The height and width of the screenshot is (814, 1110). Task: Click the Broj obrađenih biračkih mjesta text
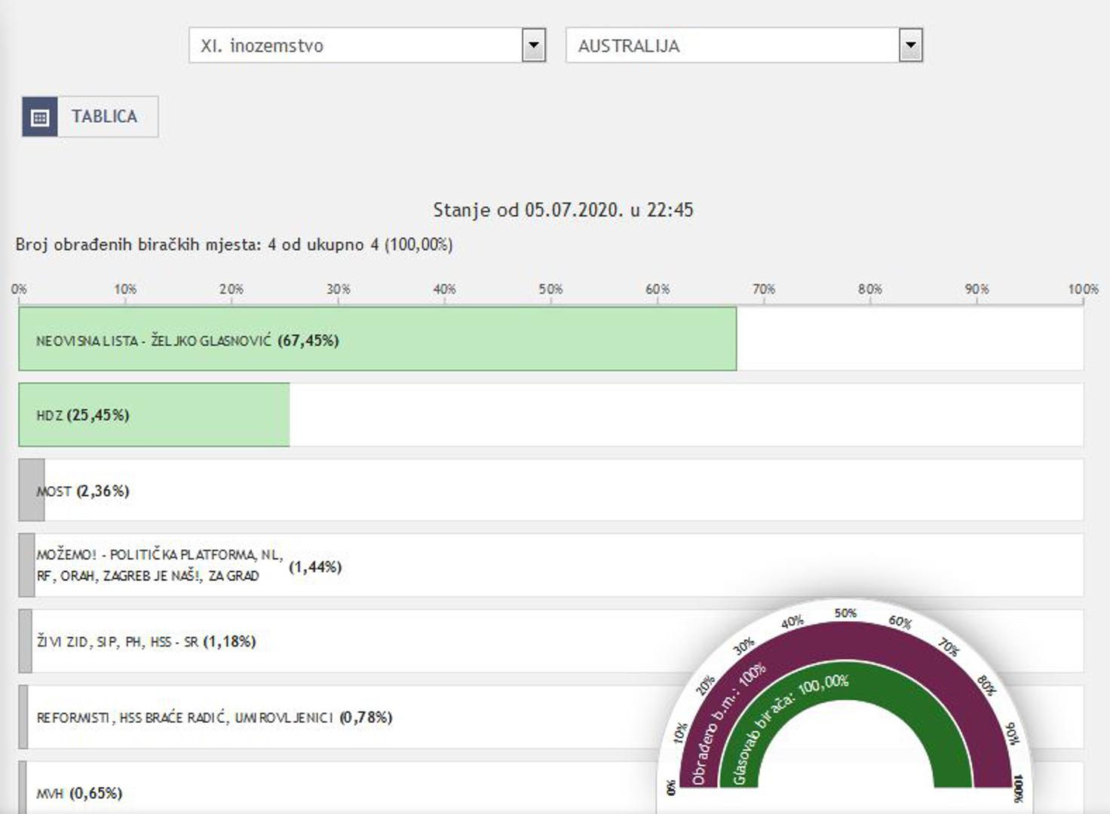[234, 245]
